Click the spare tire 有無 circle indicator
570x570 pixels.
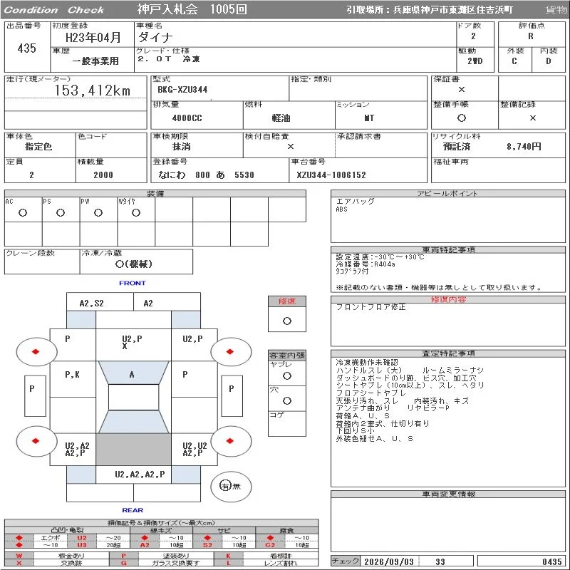pos(231,486)
